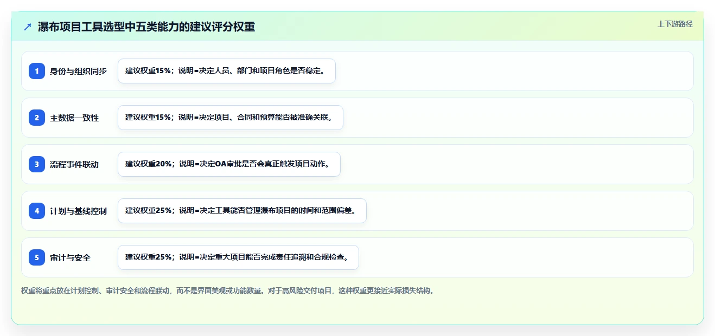Click the footnote text starting 权重将重点放在
715x336 pixels.
click(227, 290)
